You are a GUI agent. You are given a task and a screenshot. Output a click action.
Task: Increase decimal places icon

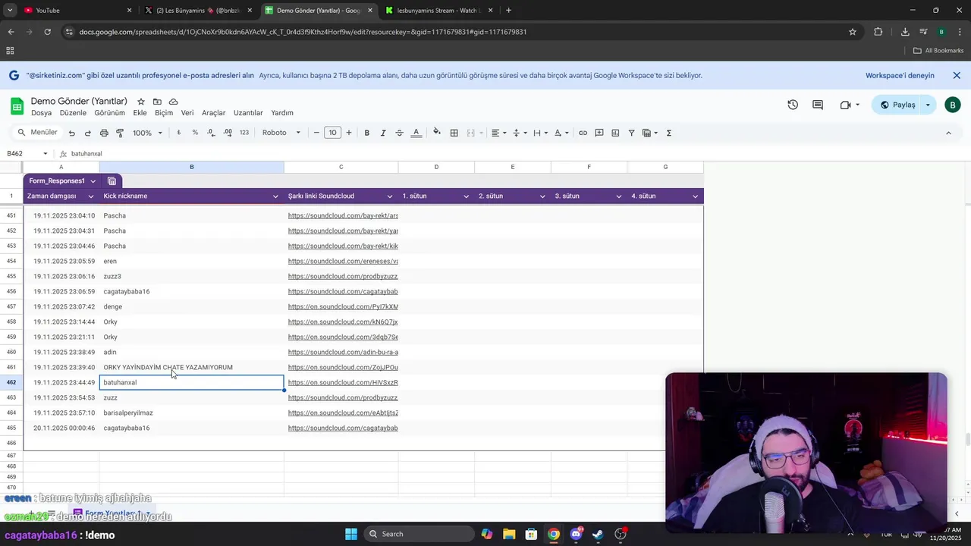[228, 133]
